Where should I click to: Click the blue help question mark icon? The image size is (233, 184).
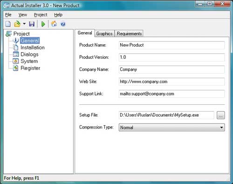[63, 24]
